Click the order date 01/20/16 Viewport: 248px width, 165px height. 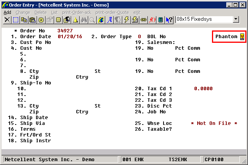(x=70, y=37)
